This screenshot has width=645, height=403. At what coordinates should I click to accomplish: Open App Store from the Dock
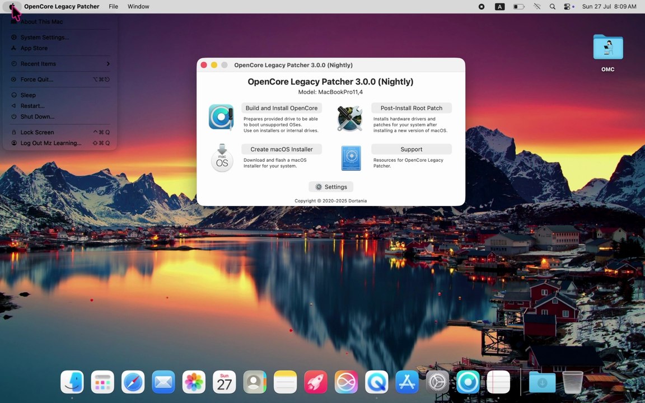(407, 382)
